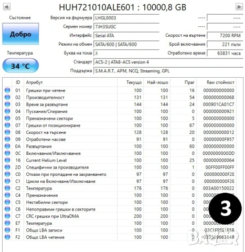This screenshot has width=245, height=252.
Task: Select the Грешки от позициониране attribute text
Action: (53, 125)
